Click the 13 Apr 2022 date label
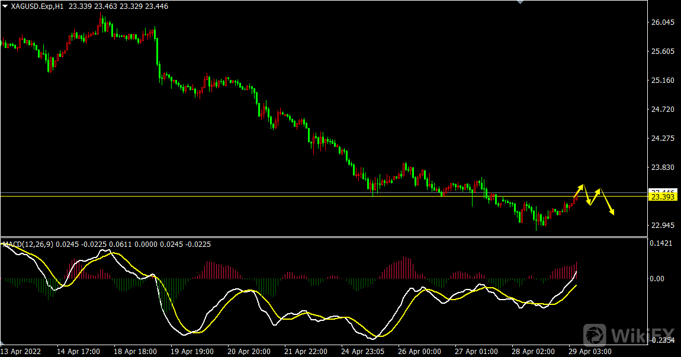 click(x=21, y=351)
